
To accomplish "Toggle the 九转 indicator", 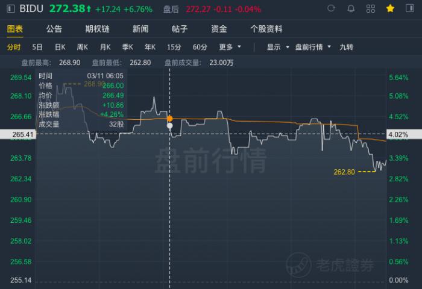I will [x=346, y=47].
